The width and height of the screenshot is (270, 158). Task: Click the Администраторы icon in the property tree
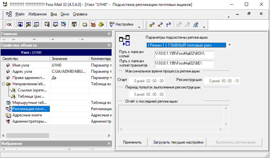point(8,121)
